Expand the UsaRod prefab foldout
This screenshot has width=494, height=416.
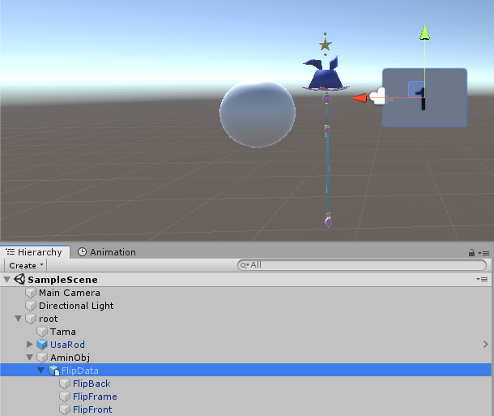[30, 345]
